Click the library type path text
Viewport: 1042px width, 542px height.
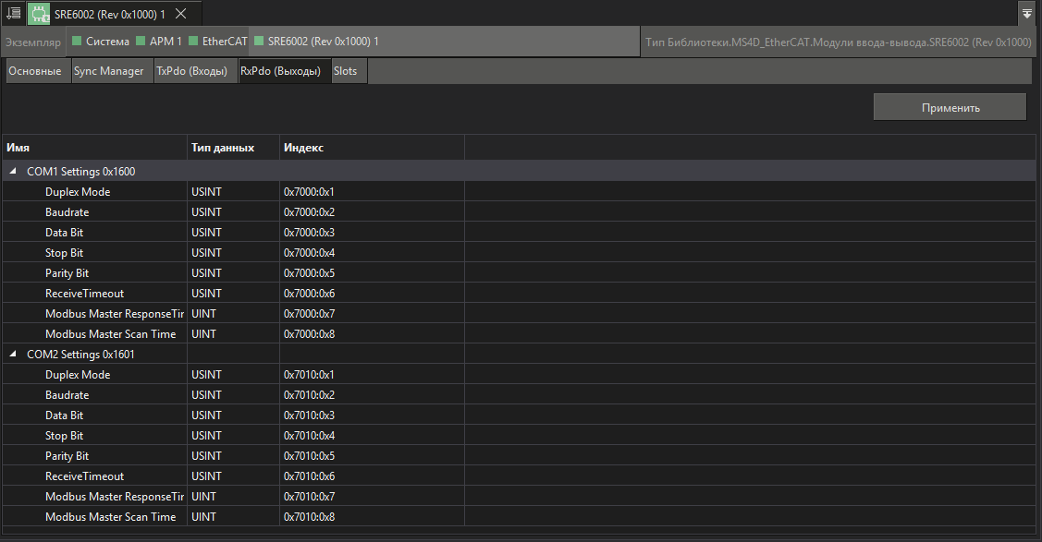[838, 42]
